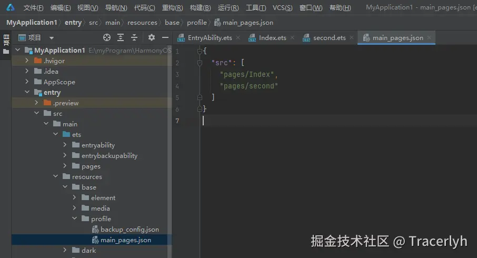Expand the dark folder
Image resolution: width=477 pixels, height=258 pixels.
(x=65, y=250)
